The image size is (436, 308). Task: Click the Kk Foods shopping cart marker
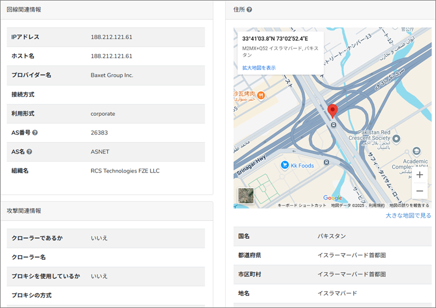click(284, 165)
